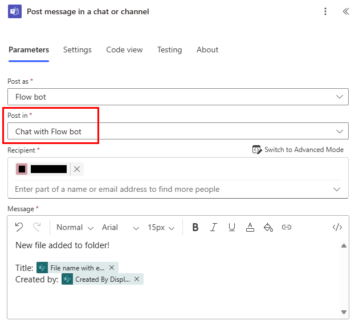The image size is (355, 333).
Task: Click the Title: label text
Action: [x=25, y=268]
